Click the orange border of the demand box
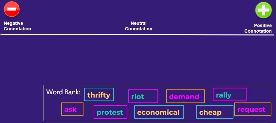 [x=185, y=90]
